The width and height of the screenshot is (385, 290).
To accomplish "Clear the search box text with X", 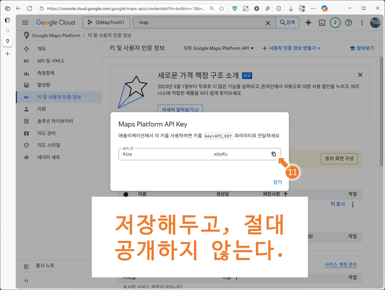I will [x=268, y=23].
